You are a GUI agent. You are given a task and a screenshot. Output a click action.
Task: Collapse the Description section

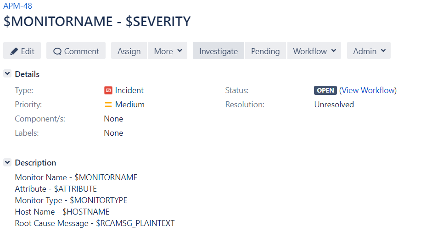7,162
